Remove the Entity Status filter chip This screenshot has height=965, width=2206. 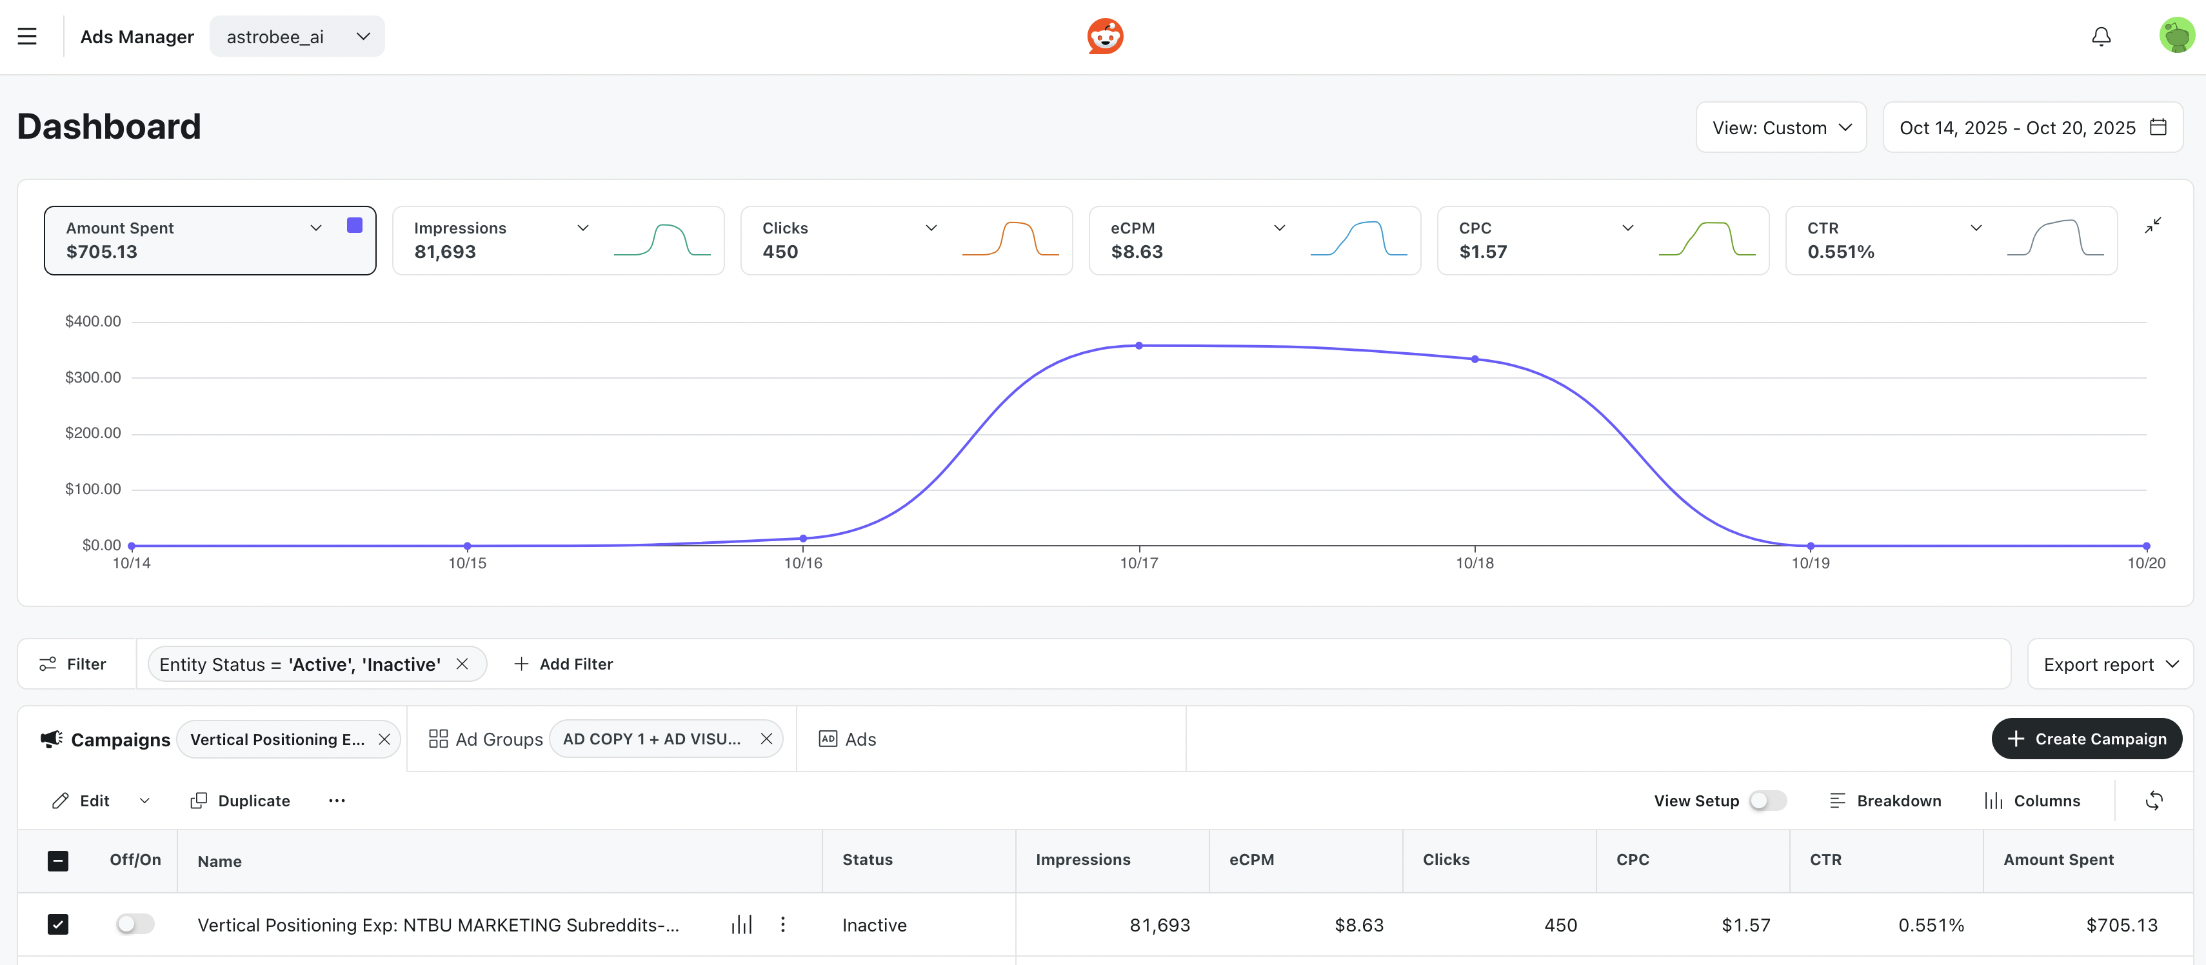click(463, 664)
